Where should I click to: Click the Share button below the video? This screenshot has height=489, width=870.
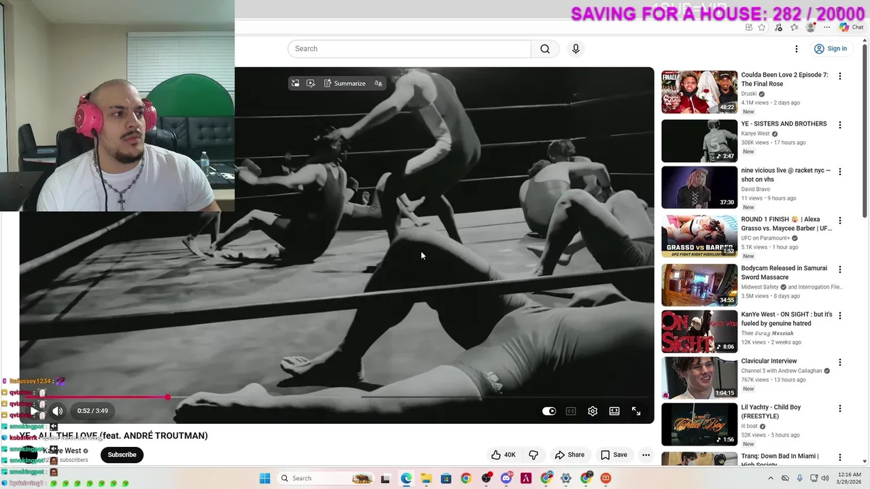click(570, 455)
